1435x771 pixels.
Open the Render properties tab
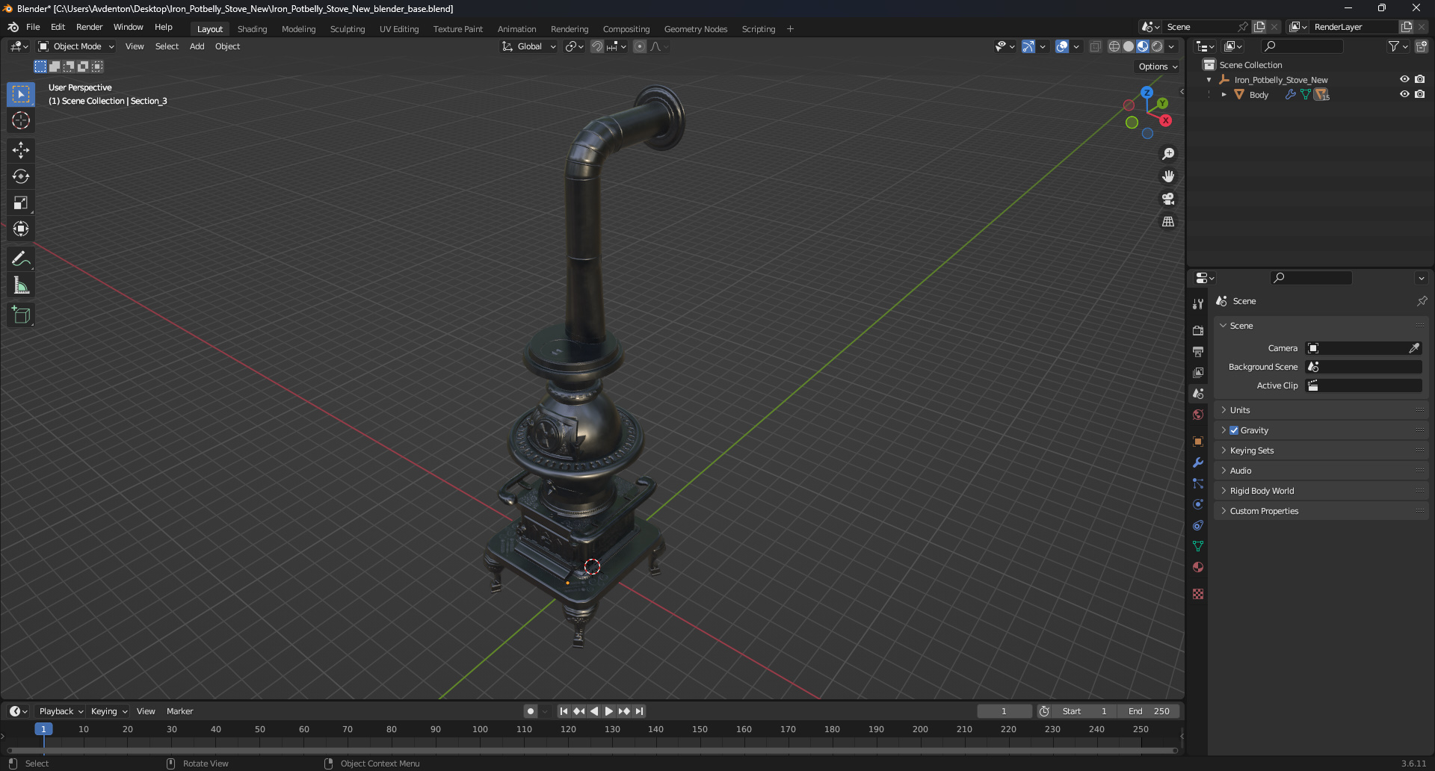[1198, 330]
